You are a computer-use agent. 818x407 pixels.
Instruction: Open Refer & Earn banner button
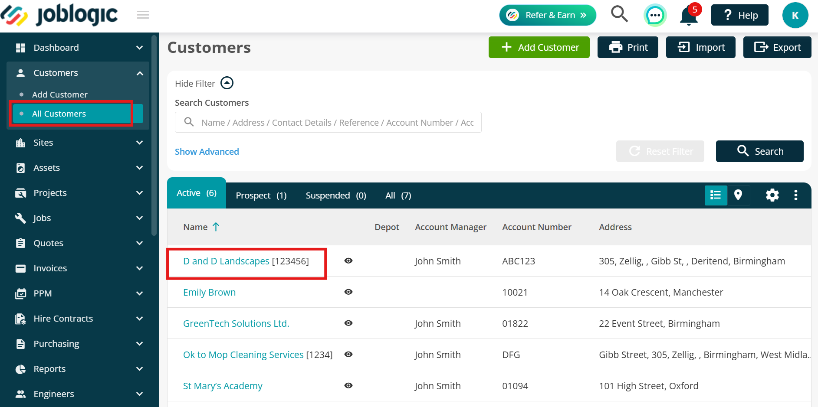click(548, 15)
